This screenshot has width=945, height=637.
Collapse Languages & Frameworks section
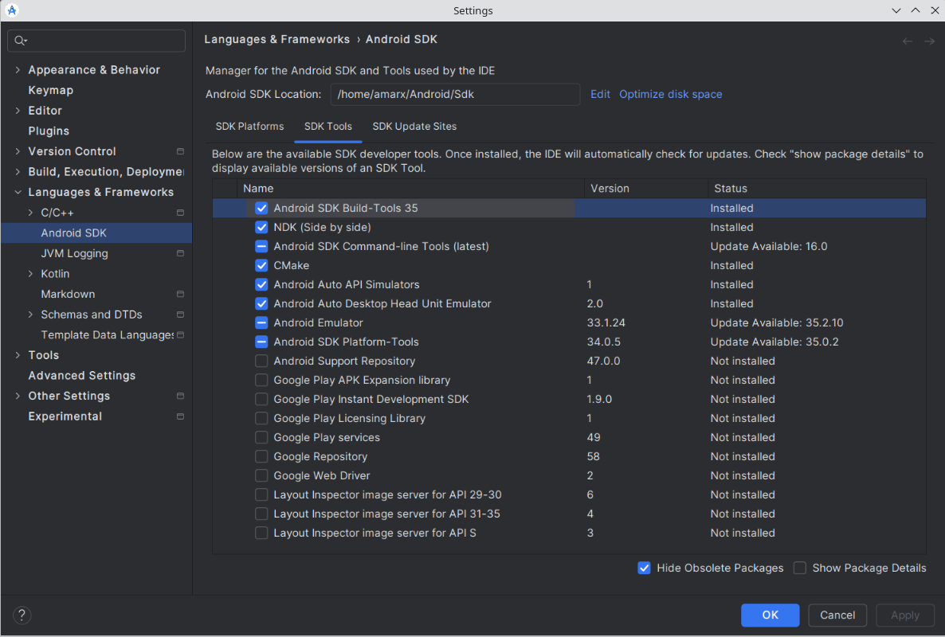tap(18, 192)
